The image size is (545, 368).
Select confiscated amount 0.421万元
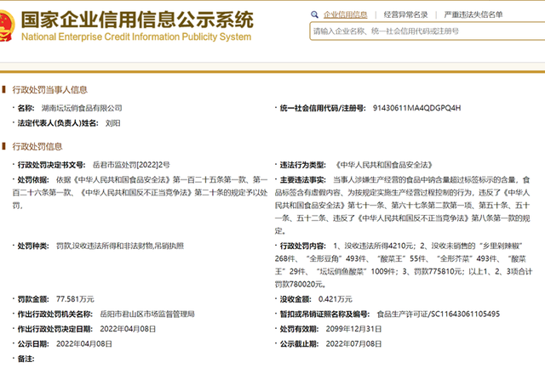336,299
